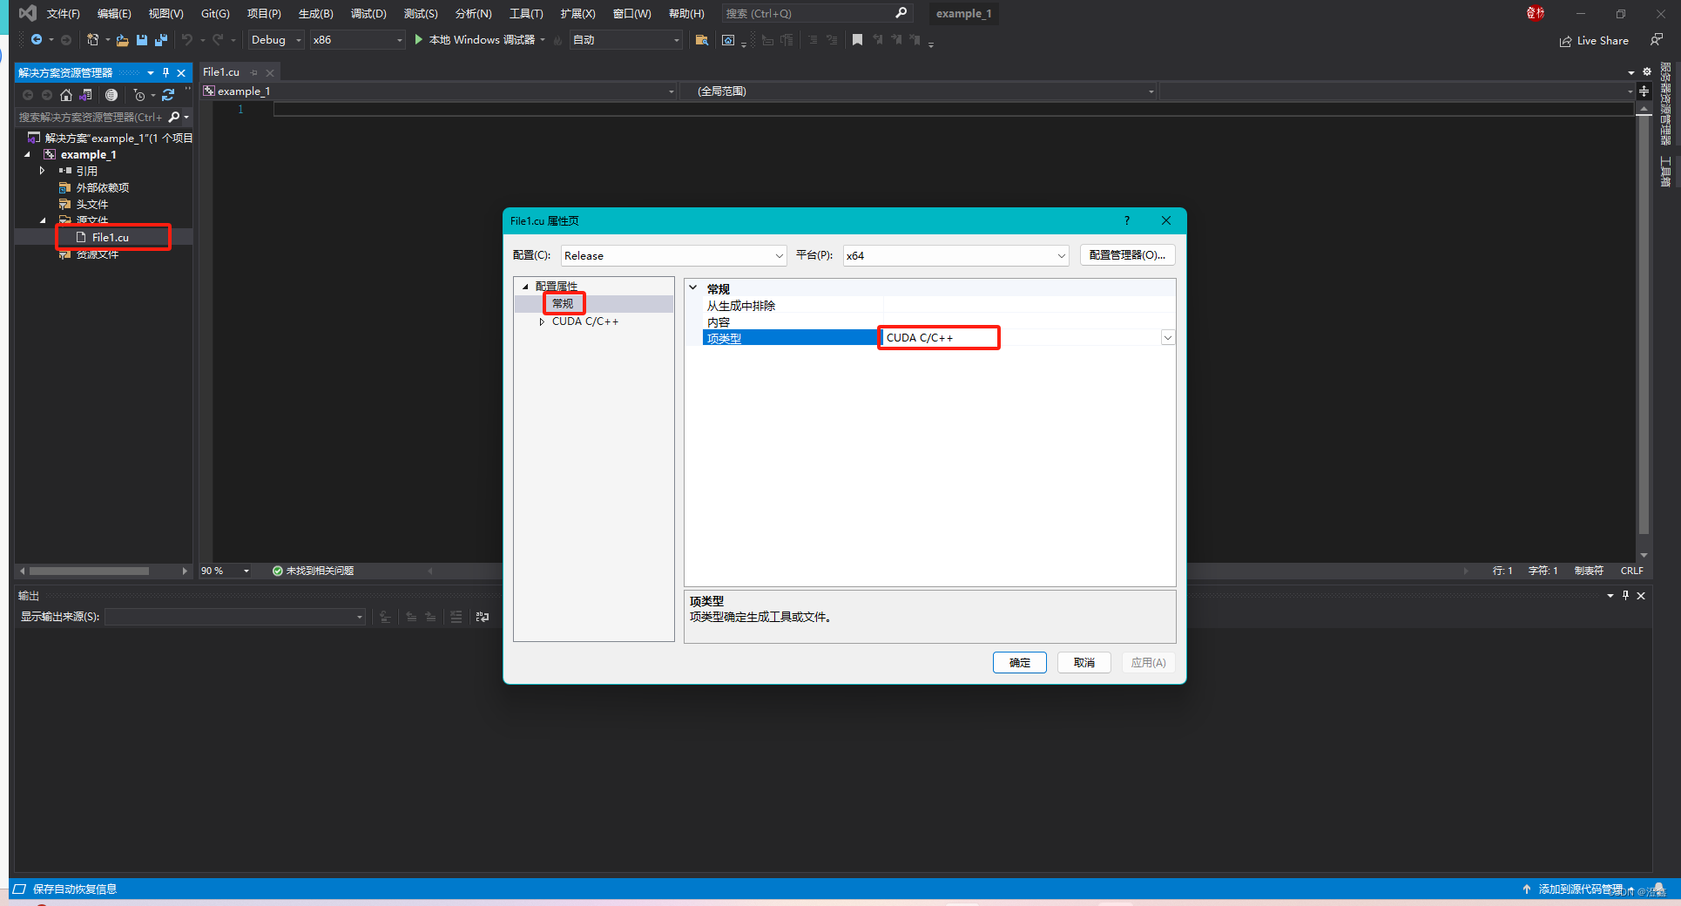This screenshot has height=906, width=1681.
Task: Collapse the example_1 project node
Action: (27, 154)
